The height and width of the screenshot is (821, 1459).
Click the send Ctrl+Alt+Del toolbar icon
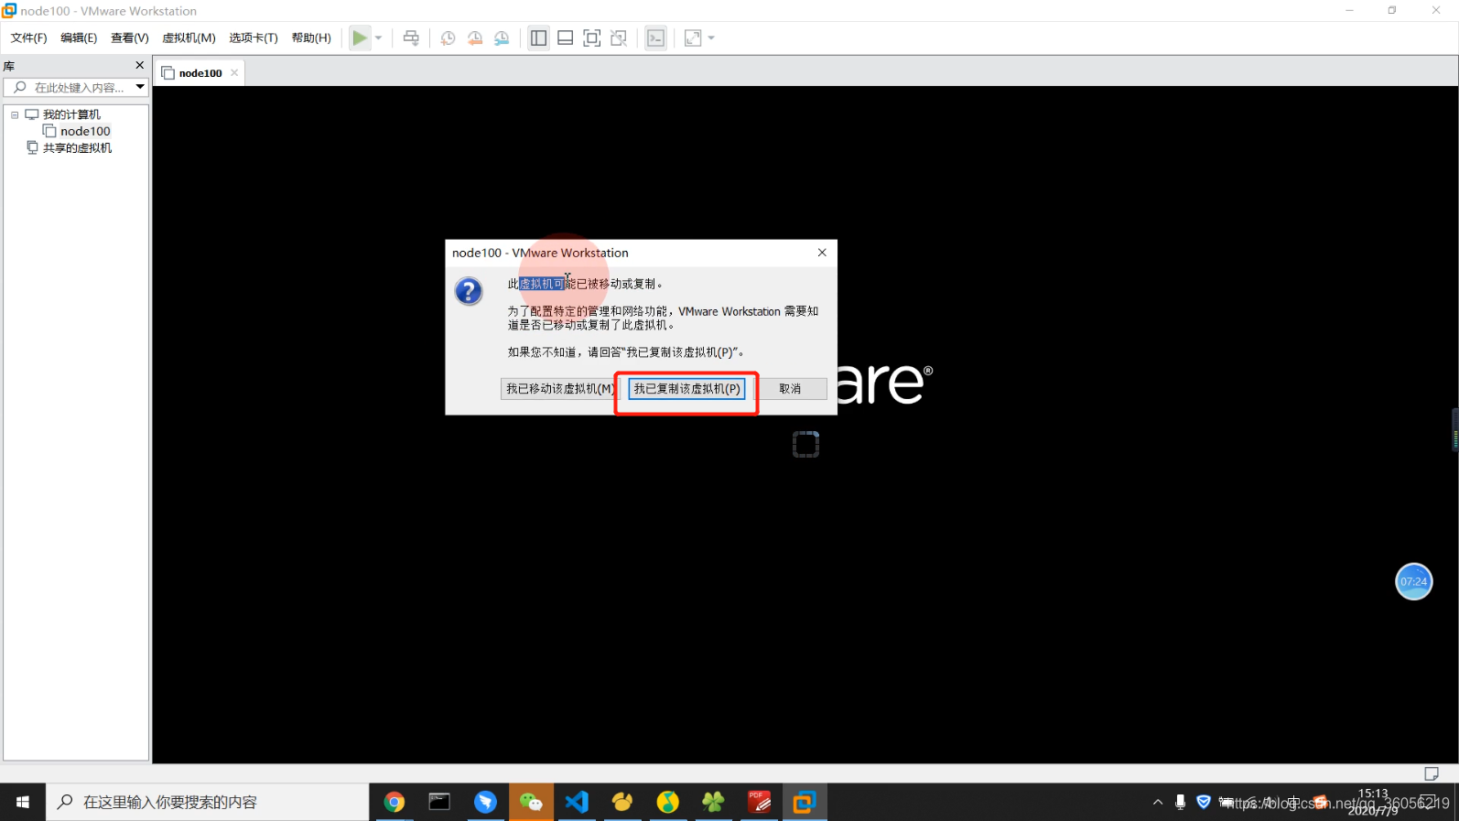(411, 38)
